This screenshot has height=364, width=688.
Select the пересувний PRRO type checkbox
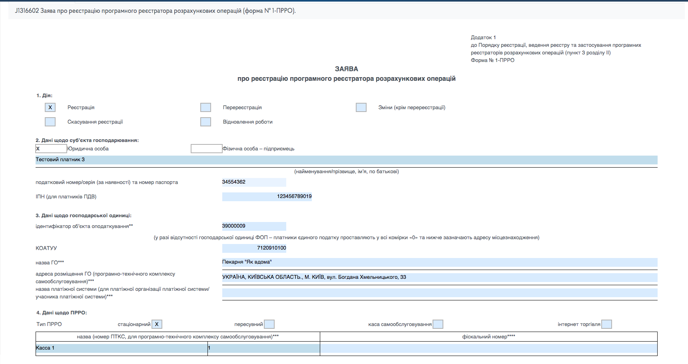pos(269,324)
